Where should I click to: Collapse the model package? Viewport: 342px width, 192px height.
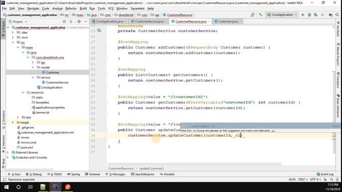click(x=33, y=68)
